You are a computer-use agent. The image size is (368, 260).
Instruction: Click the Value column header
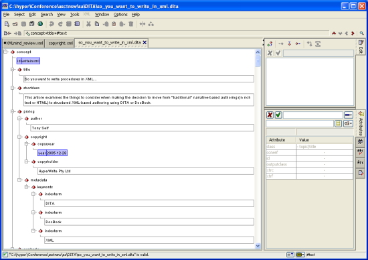coord(325,140)
